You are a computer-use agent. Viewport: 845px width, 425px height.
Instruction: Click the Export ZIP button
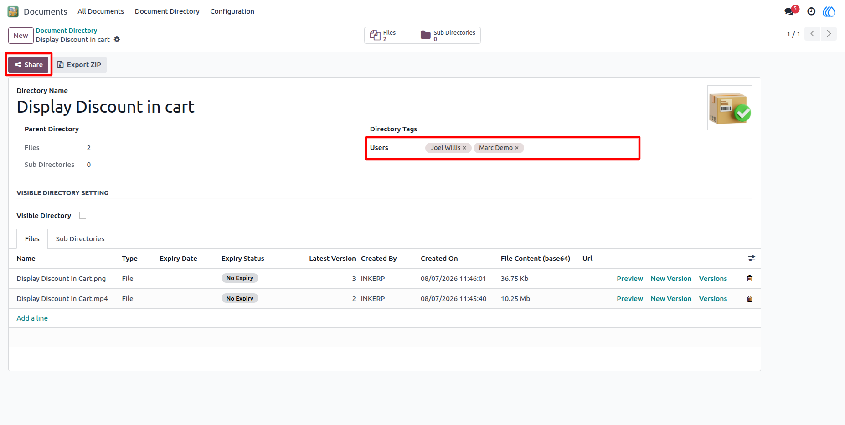pos(79,65)
